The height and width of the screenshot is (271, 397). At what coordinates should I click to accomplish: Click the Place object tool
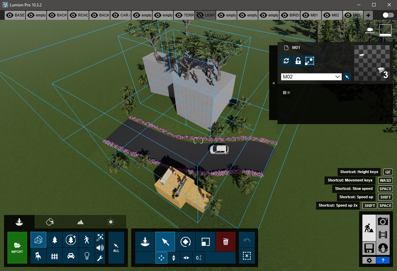(145, 241)
